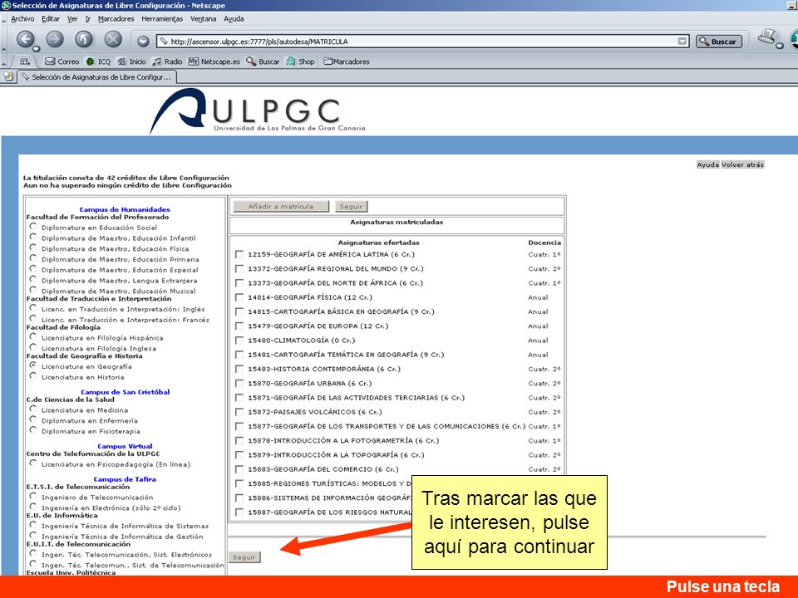This screenshot has height=598, width=798.
Task: Select Licenciatura en Historia radio
Action: (33, 375)
